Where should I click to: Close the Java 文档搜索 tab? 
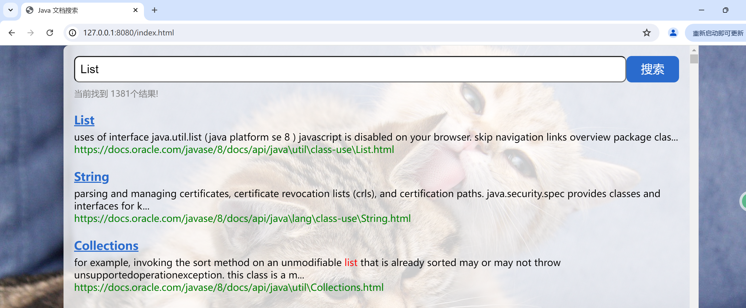[135, 10]
